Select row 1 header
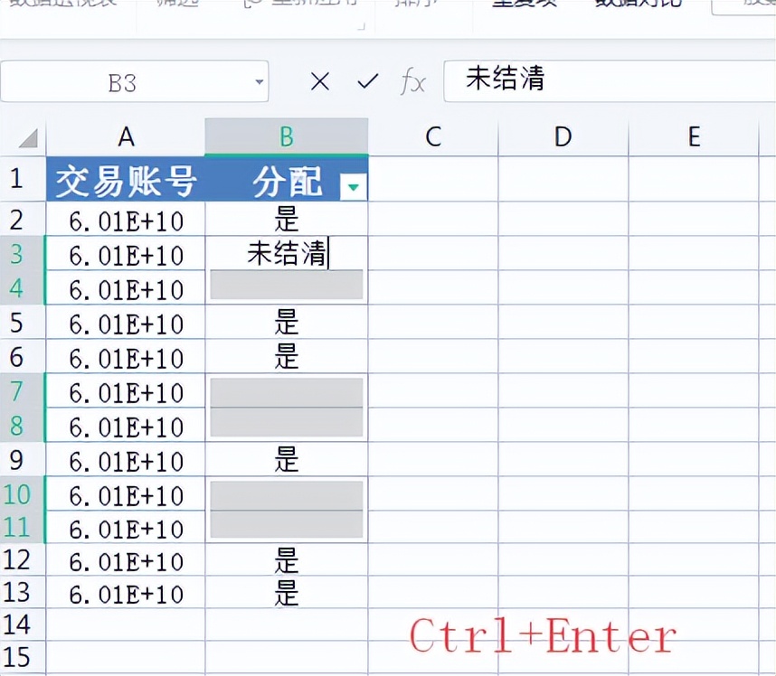This screenshot has width=776, height=676. [x=23, y=179]
